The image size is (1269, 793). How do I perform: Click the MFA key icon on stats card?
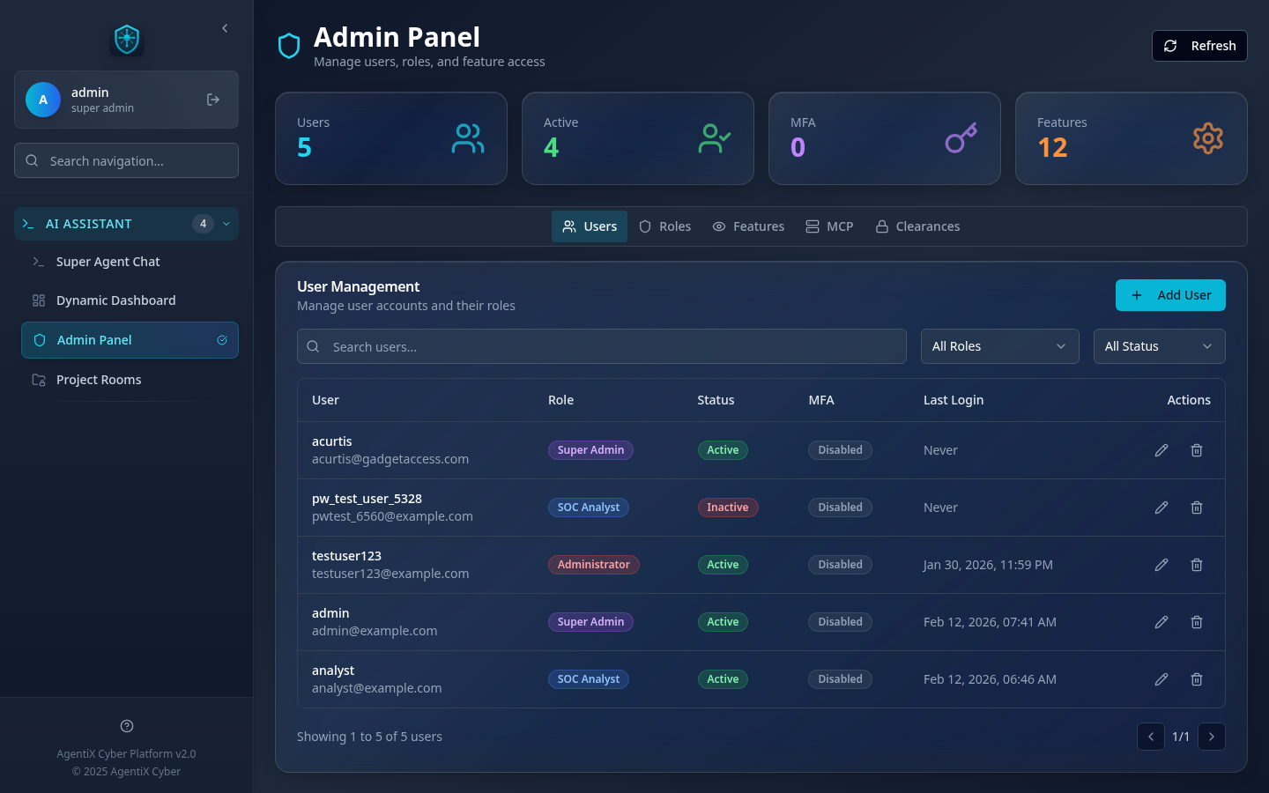pyautogui.click(x=961, y=138)
